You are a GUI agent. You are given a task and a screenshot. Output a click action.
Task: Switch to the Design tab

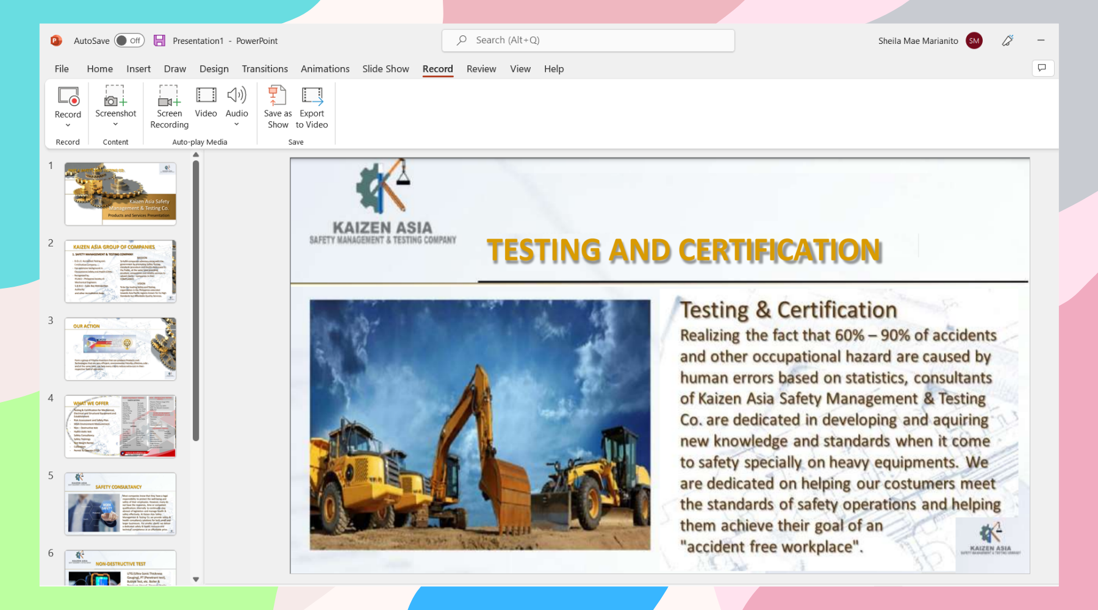pos(214,69)
